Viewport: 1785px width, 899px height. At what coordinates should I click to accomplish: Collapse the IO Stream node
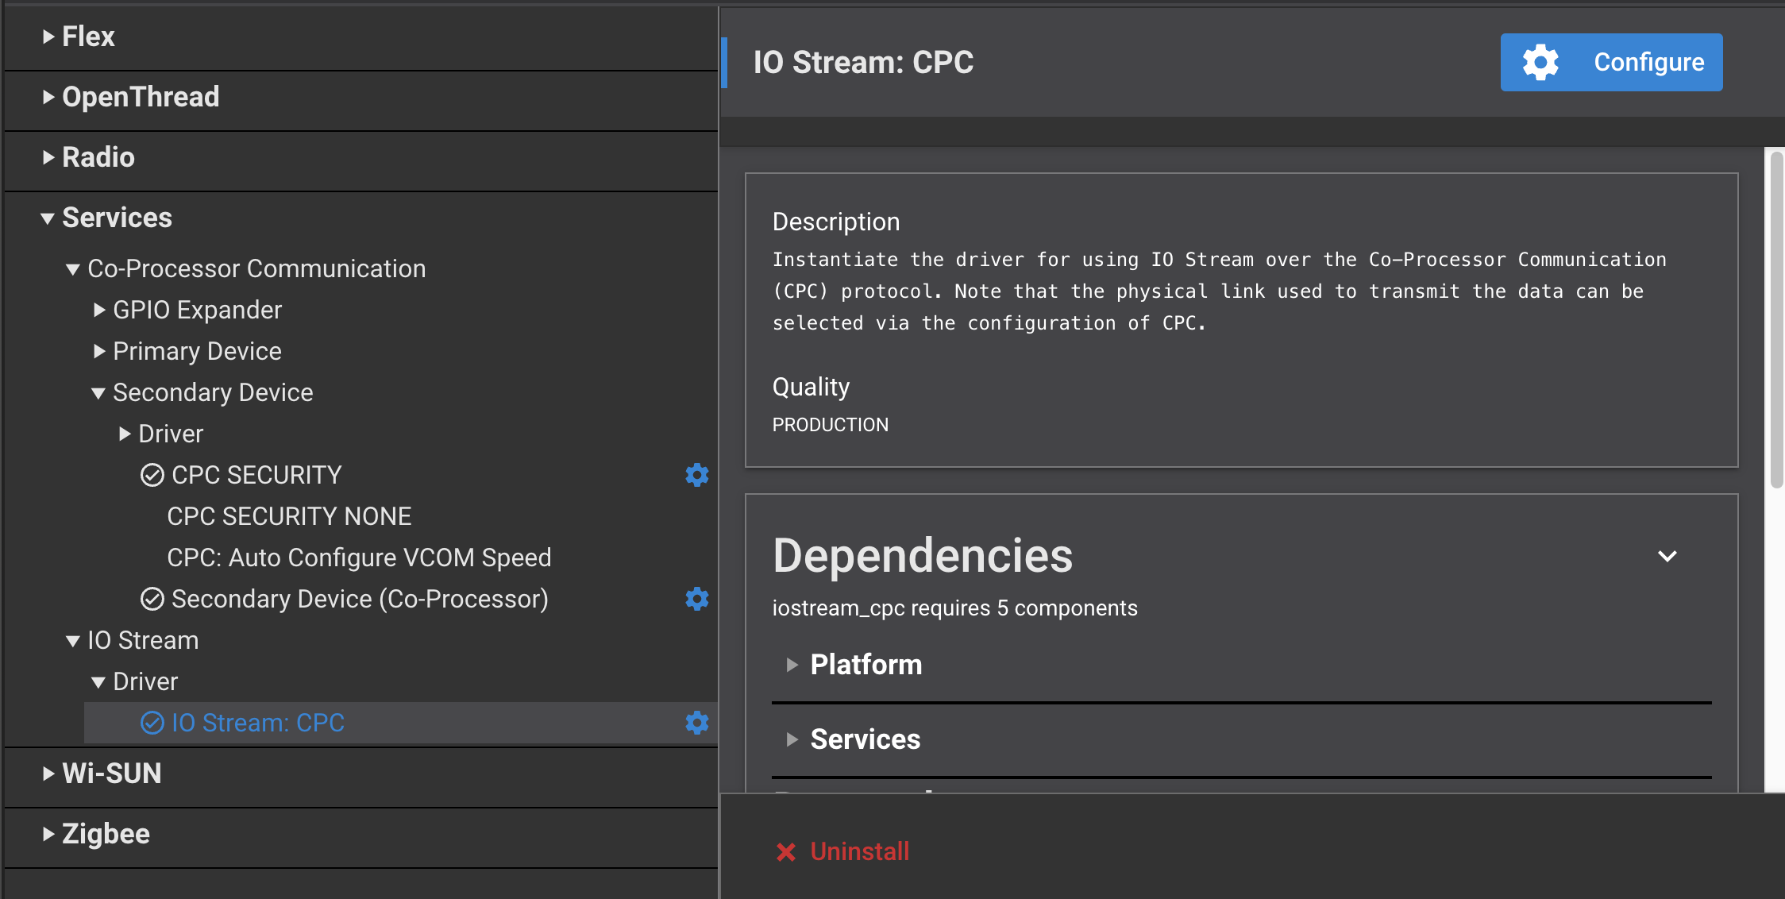coord(73,641)
